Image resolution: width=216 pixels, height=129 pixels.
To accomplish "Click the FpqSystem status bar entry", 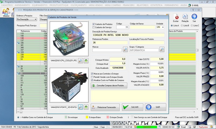I will 203,127.
